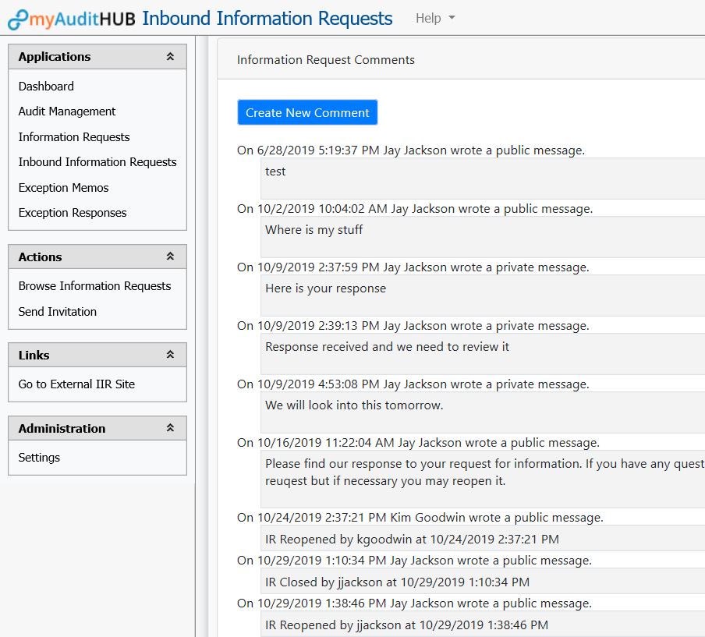This screenshot has width=705, height=637.
Task: Click Send Invitation
Action: [58, 311]
